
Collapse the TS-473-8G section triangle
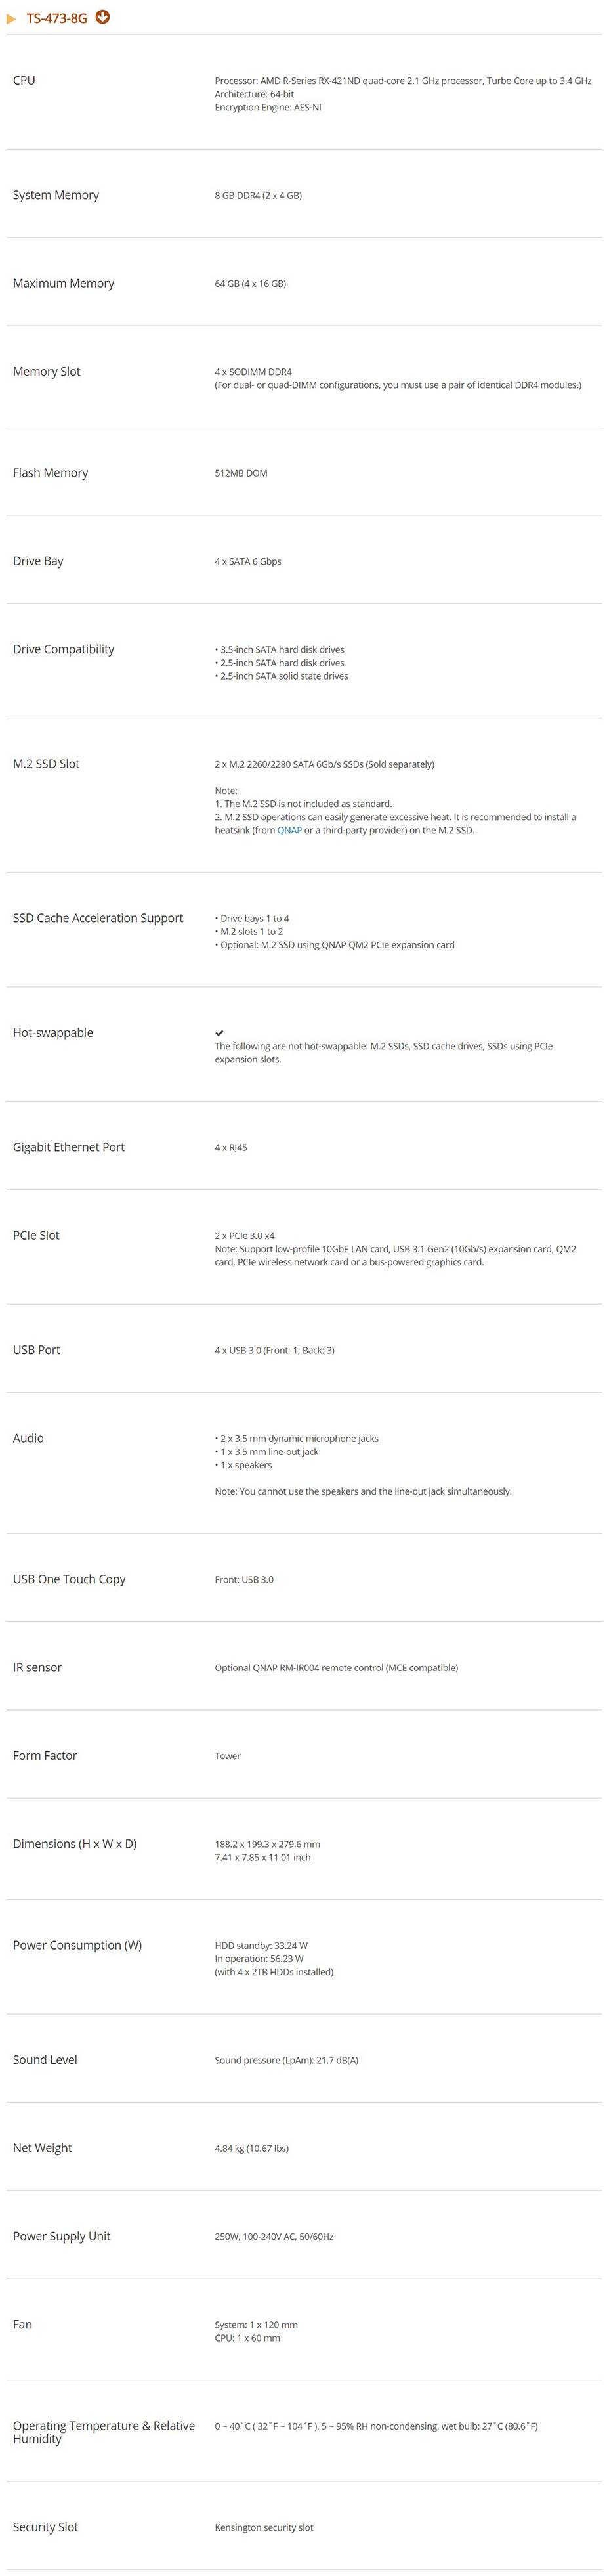point(12,19)
